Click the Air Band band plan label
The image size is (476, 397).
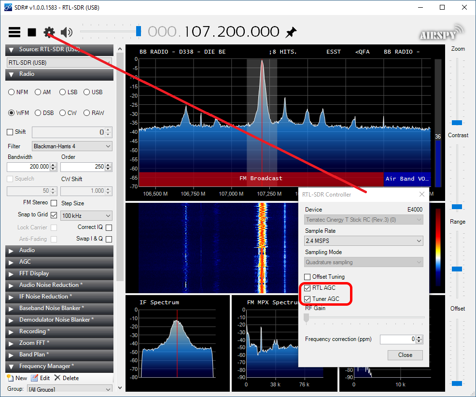[x=407, y=179]
